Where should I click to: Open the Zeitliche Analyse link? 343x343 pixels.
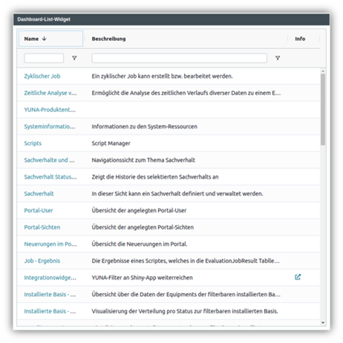click(50, 93)
